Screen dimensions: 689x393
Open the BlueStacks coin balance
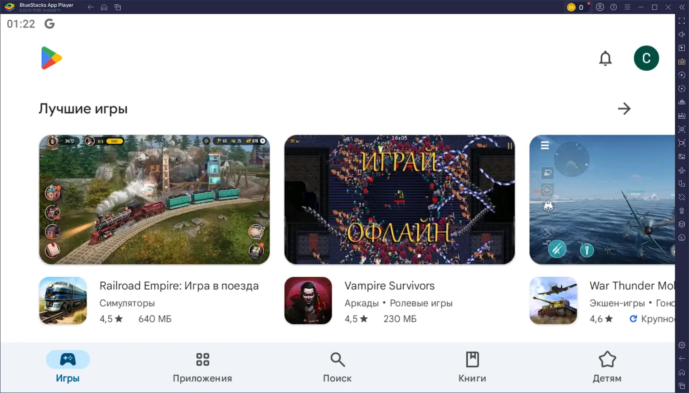(x=576, y=7)
